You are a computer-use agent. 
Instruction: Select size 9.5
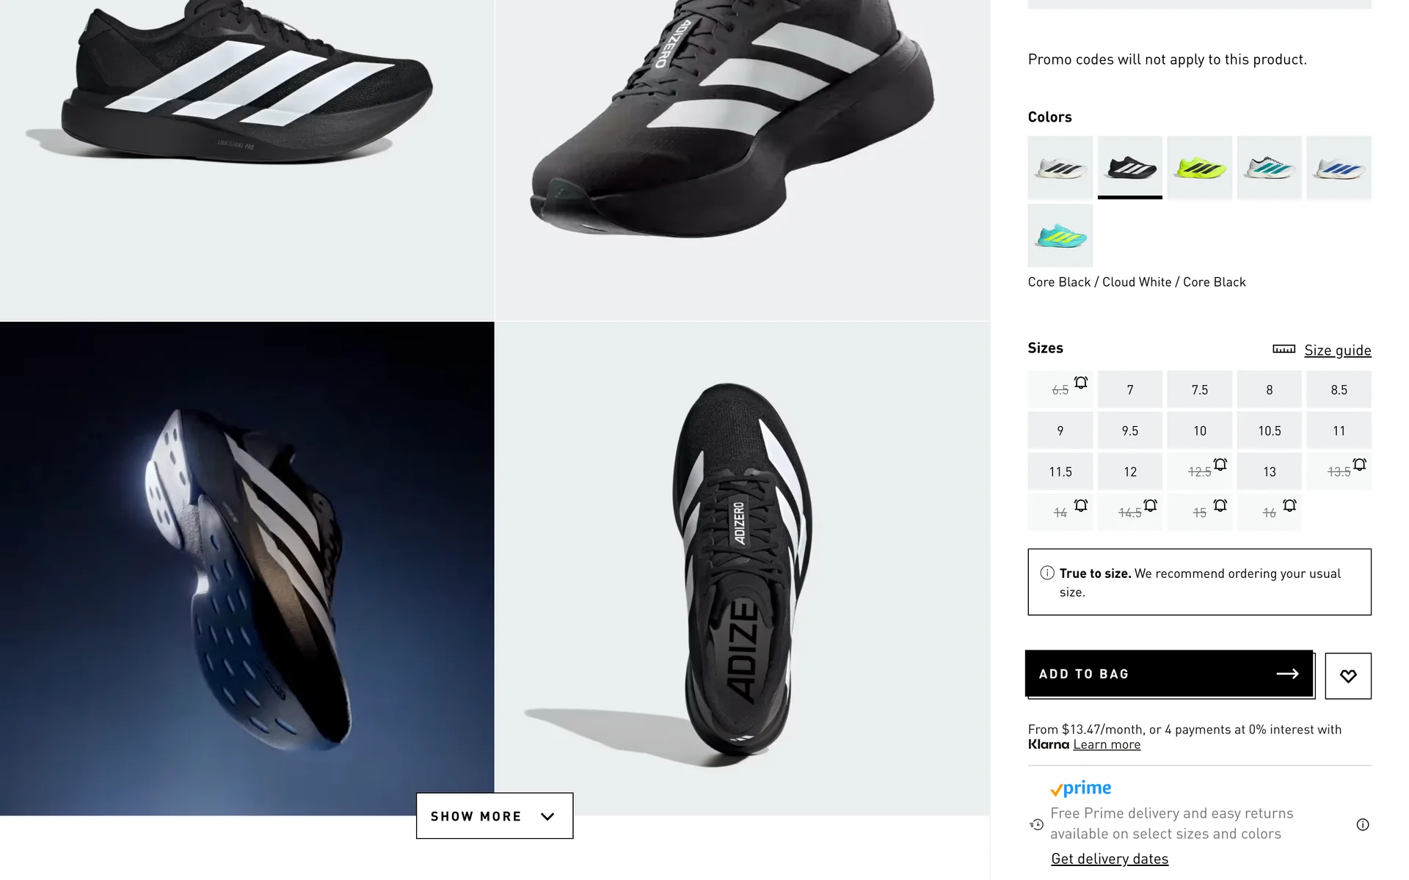tap(1129, 430)
